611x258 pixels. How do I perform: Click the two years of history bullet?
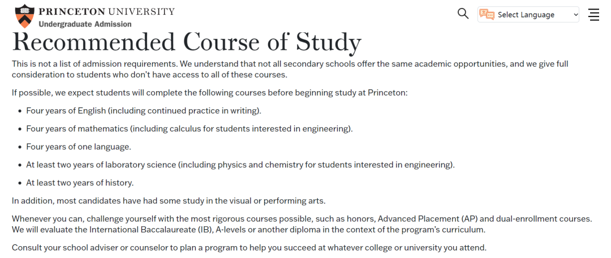[x=80, y=183]
